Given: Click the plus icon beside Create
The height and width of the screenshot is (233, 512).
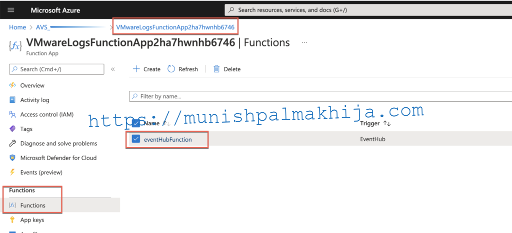Looking at the screenshot, I should 135,69.
